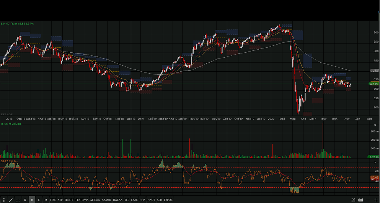Load the ΓΕΚΤΕΡΝΑ symbol chart
Viewport: 380px width, 203px height.
pos(82,200)
